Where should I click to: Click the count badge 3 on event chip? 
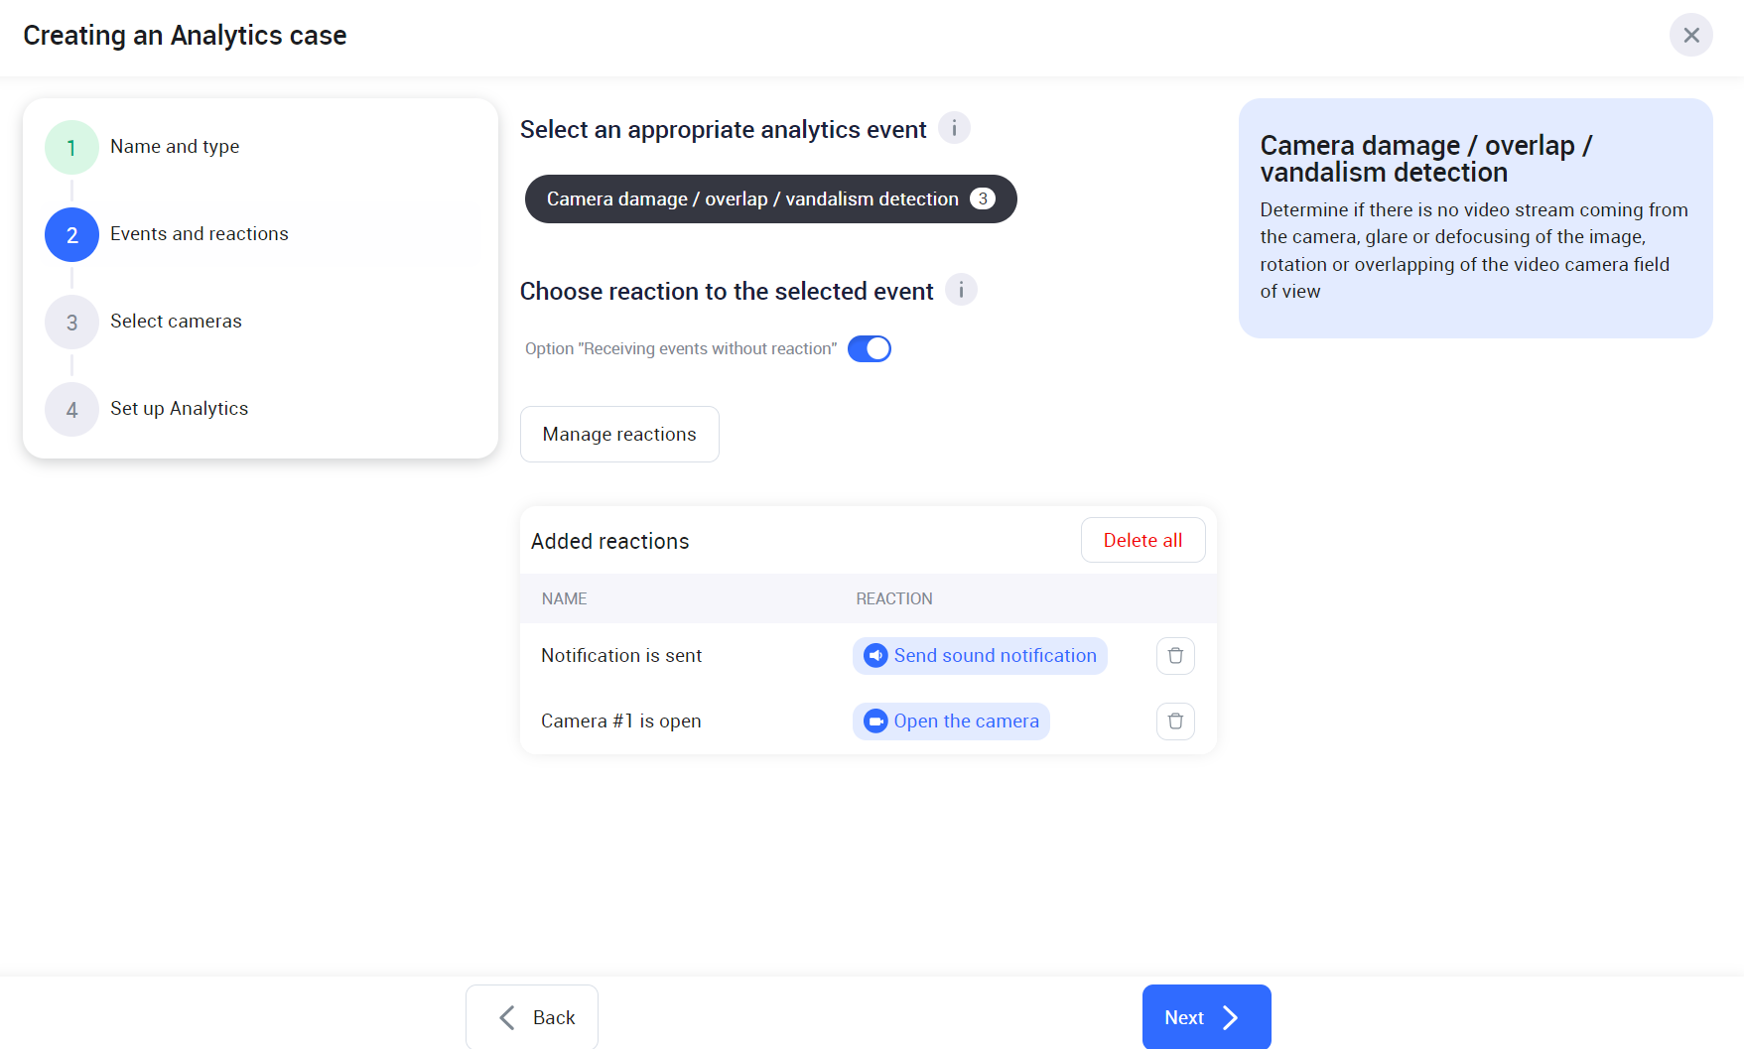point(982,199)
